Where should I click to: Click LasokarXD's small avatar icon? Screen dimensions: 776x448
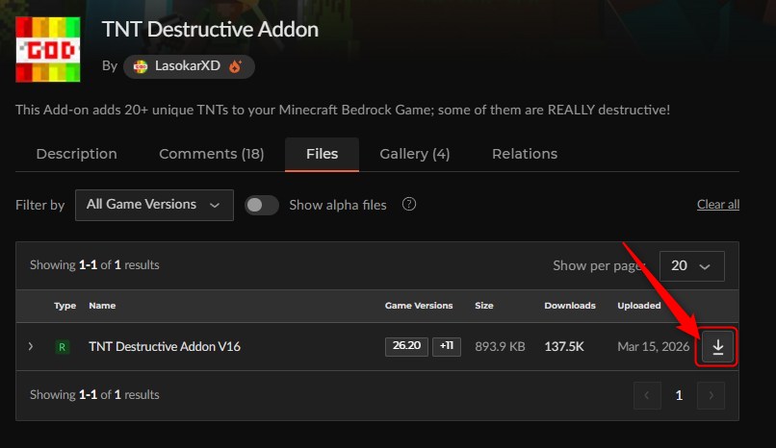point(141,66)
